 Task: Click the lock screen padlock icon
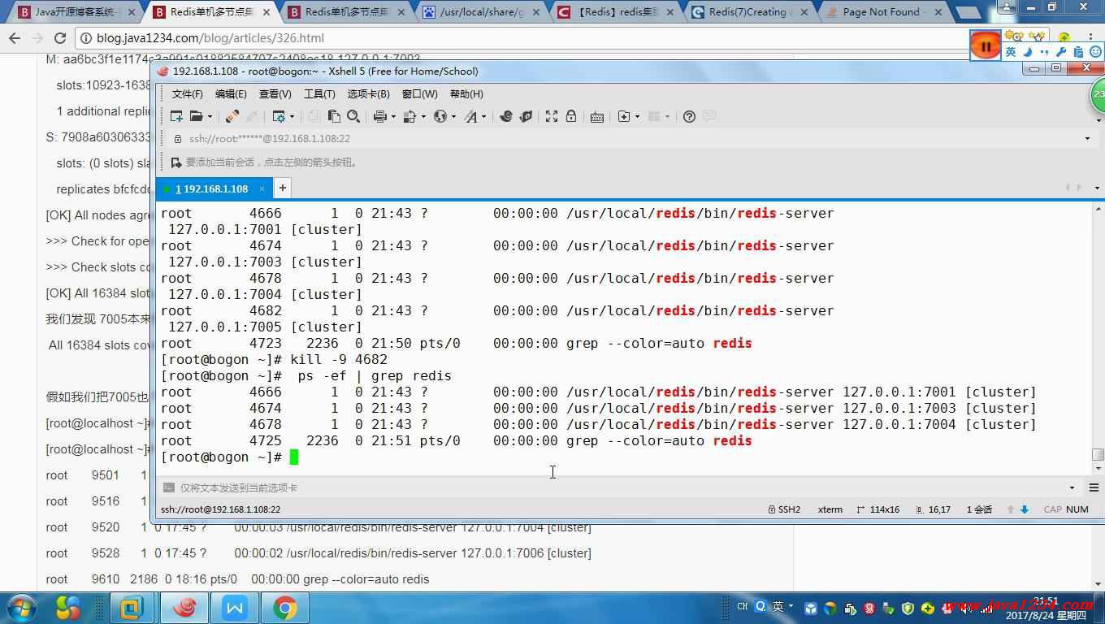pos(571,116)
